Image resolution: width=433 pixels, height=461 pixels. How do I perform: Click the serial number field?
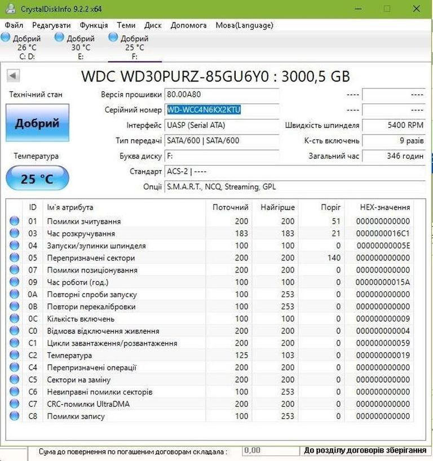click(x=222, y=110)
